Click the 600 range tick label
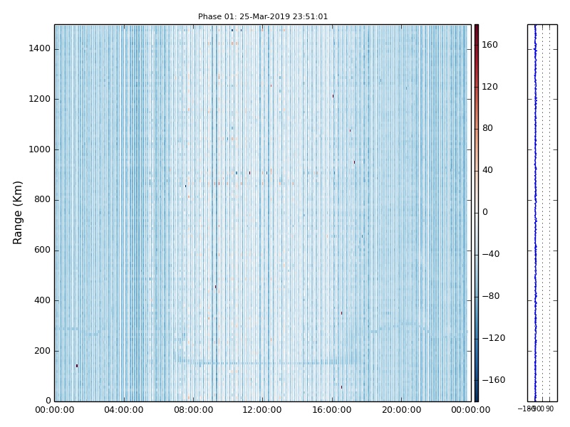Image resolution: width=570 pixels, height=427 pixels. tap(42, 251)
